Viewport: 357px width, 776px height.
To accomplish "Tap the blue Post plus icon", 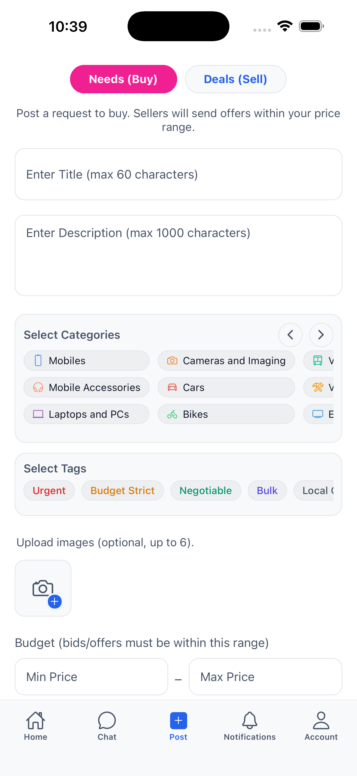I will [x=178, y=720].
